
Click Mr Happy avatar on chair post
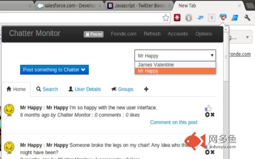(x=9, y=147)
